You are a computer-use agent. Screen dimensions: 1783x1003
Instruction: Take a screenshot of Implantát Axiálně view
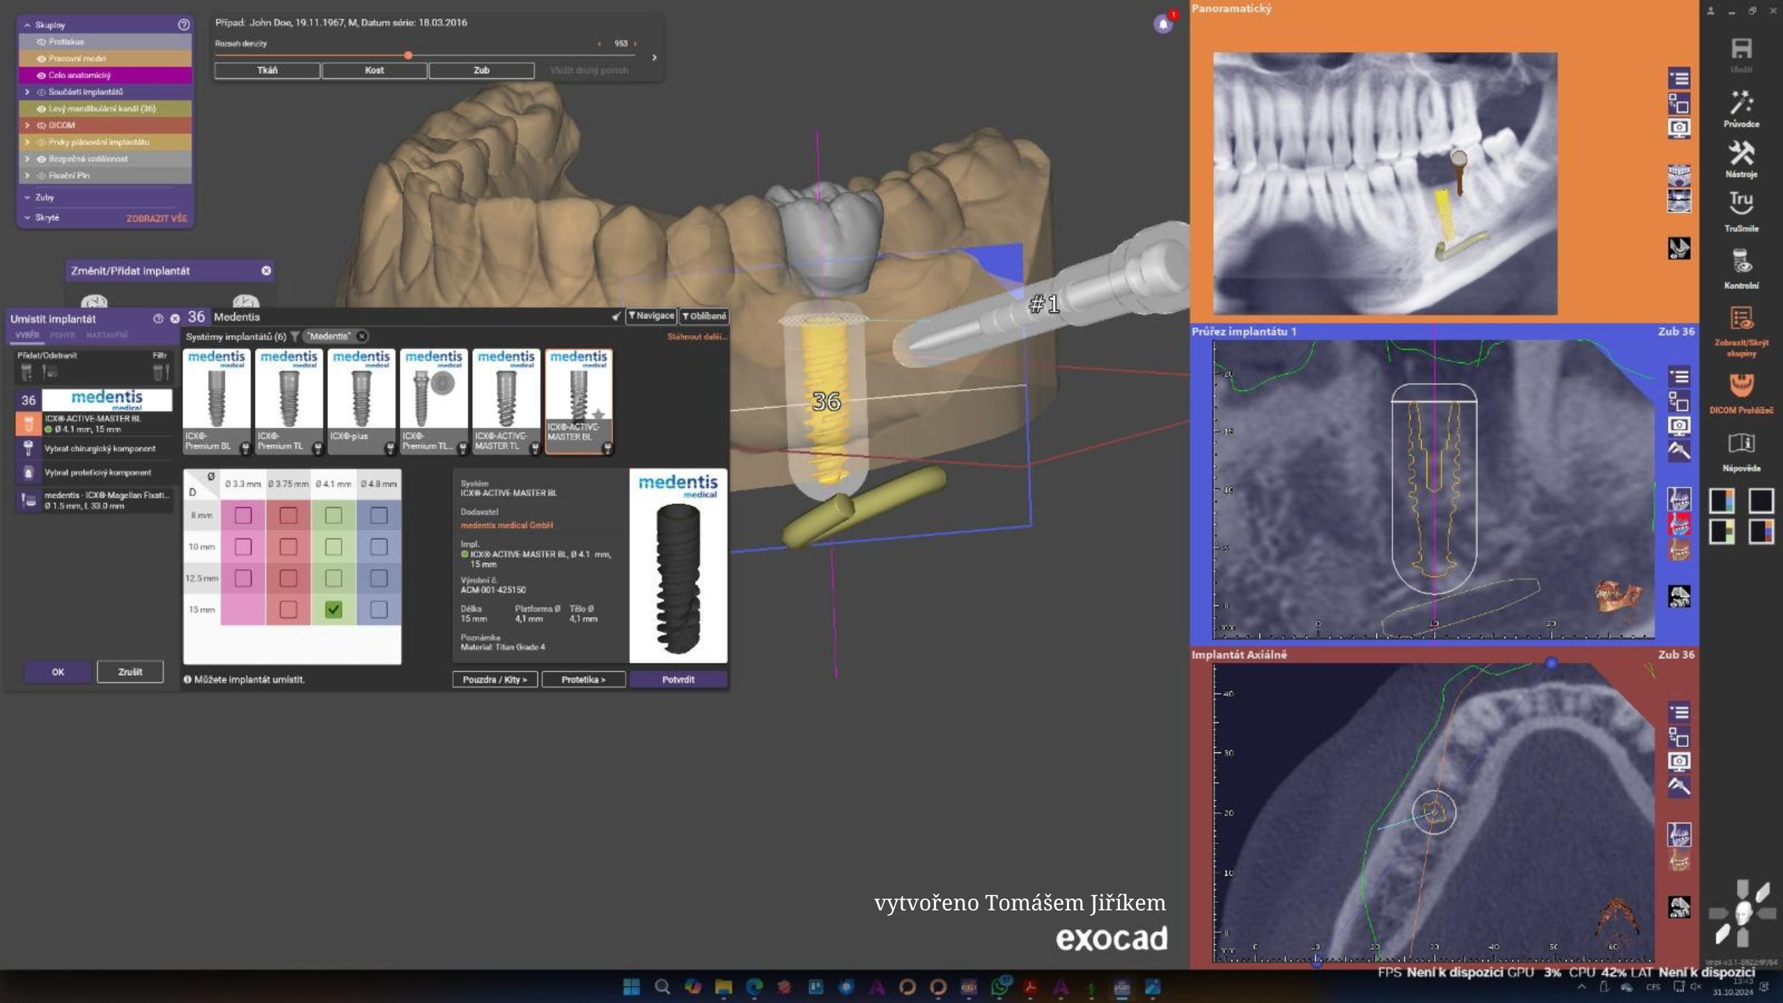(1679, 761)
